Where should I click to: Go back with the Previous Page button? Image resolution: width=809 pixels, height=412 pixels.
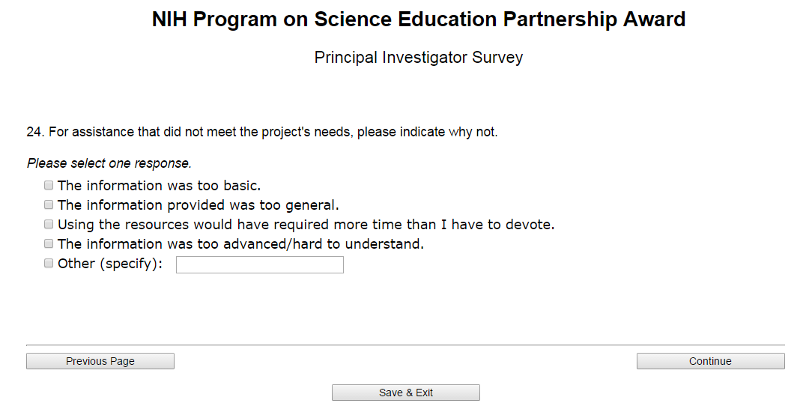tap(100, 361)
